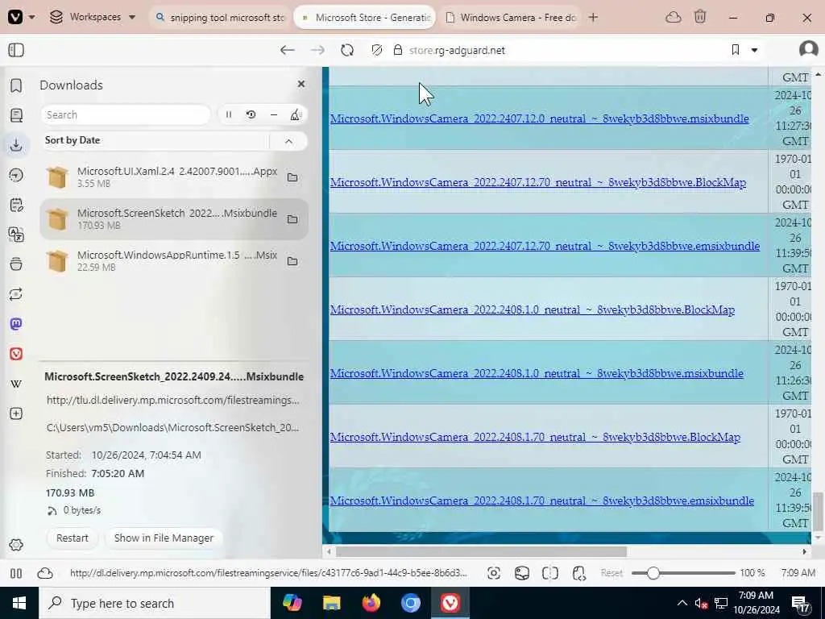
Task: Click the vertical page scrollbar thumb
Action: coord(817,511)
